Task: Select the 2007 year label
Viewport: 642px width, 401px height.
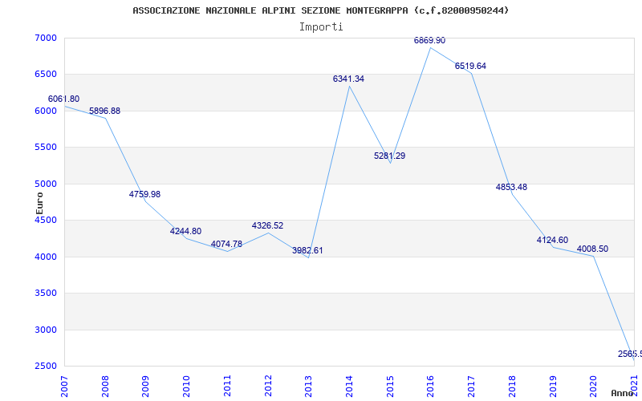Action: tap(65, 386)
